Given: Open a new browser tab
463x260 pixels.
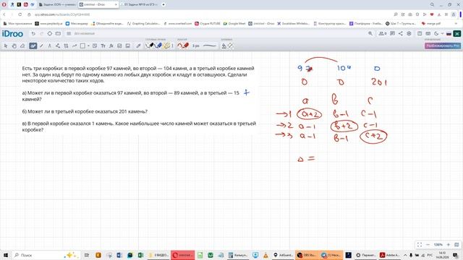Looking at the screenshot, I should click(163, 5).
